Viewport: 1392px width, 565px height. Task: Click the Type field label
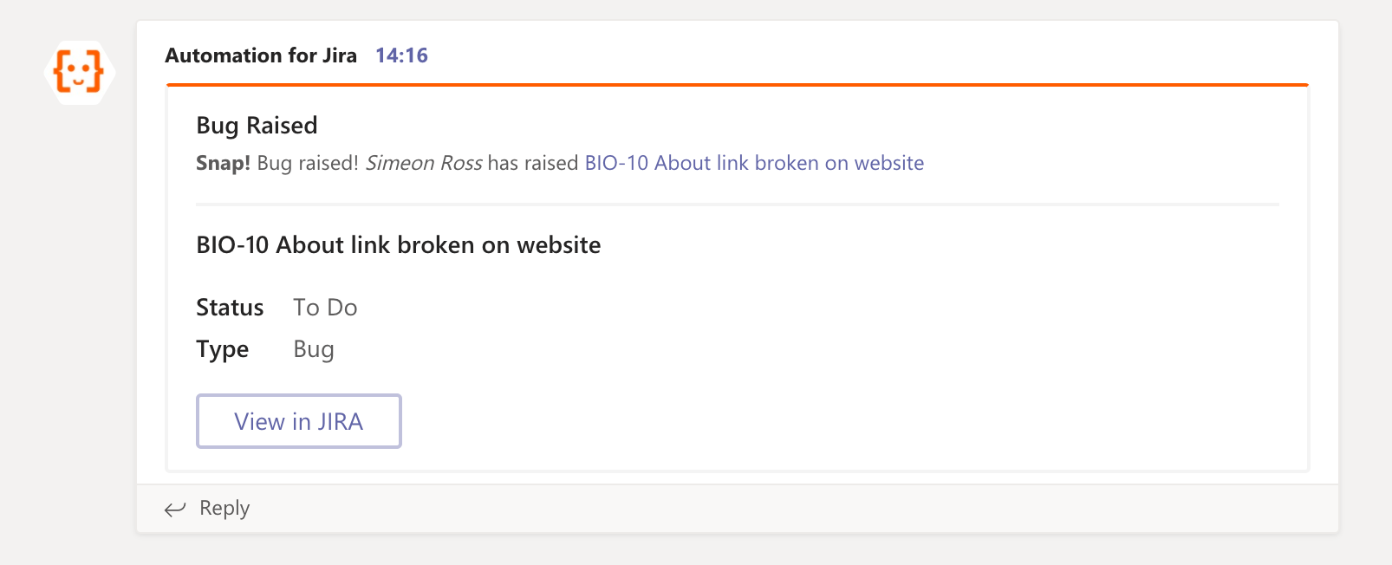[x=222, y=349]
